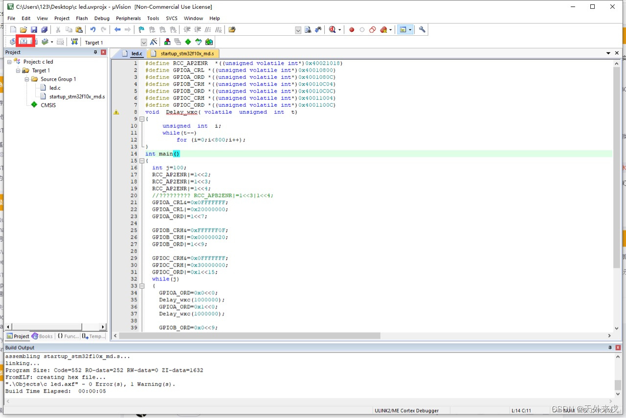The height and width of the screenshot is (418, 626).
Task: Open Configuration with the wrench icon
Action: click(x=422, y=30)
